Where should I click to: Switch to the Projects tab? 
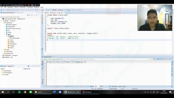coord(21,13)
